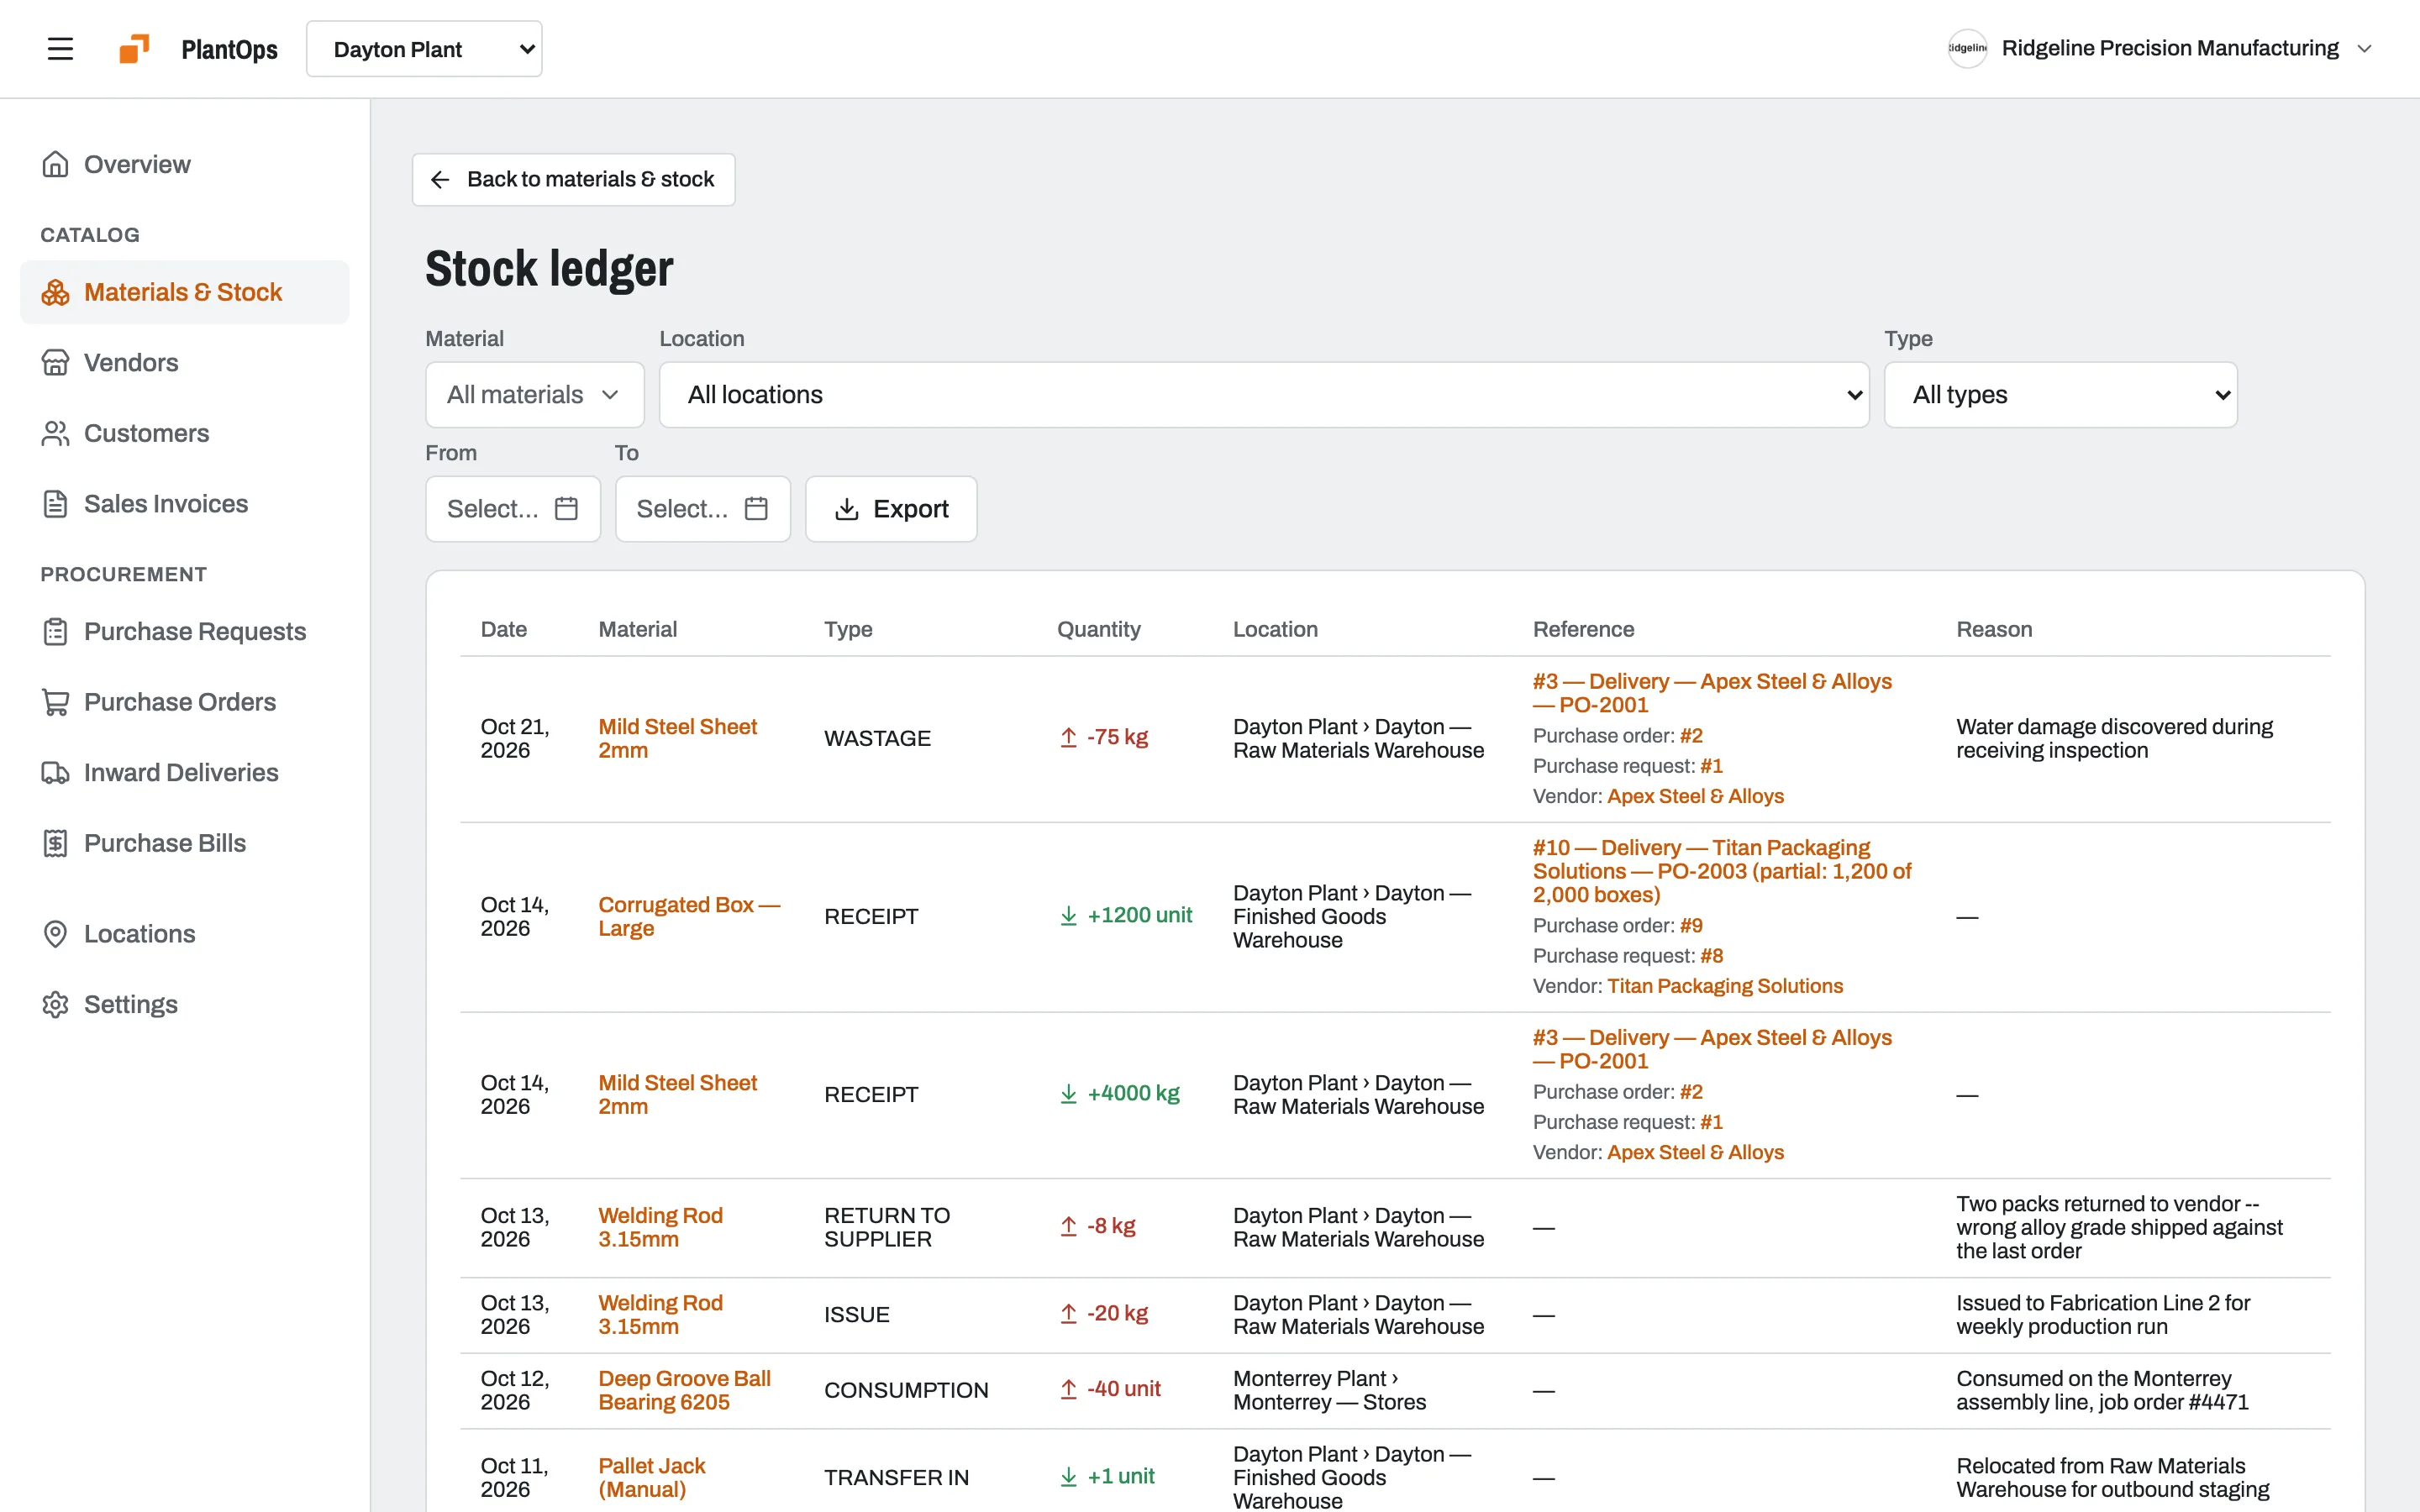This screenshot has height=1512, width=2420.
Task: Expand the Ridgeline Precision Manufacturing account menu
Action: (x=2160, y=48)
